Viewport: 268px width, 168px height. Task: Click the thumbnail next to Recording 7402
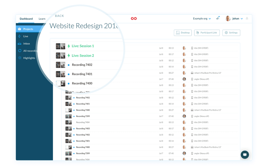pos(60,65)
